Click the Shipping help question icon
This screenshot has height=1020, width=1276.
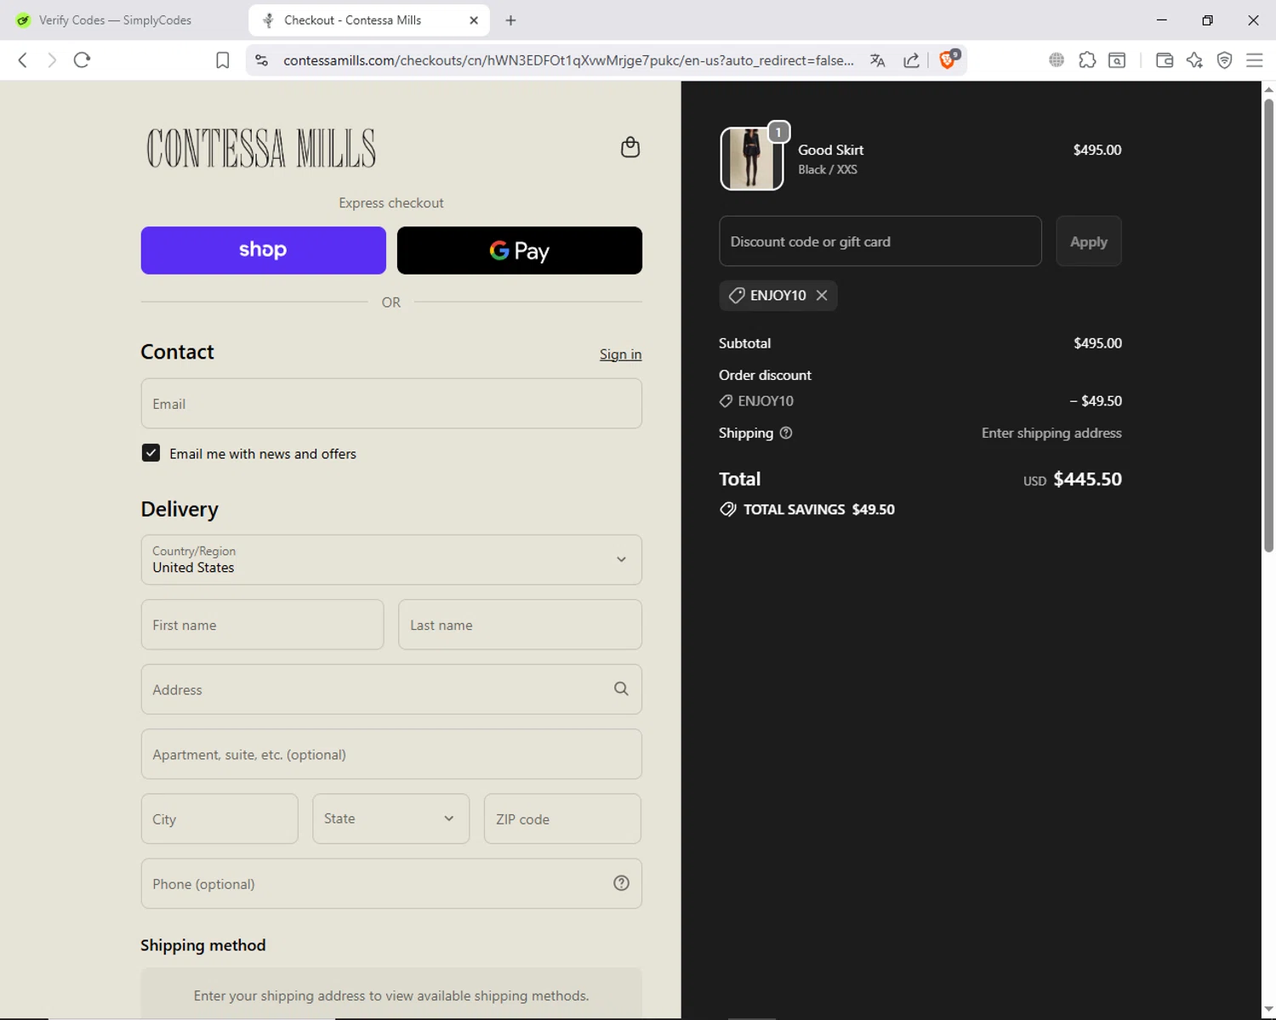tap(786, 433)
